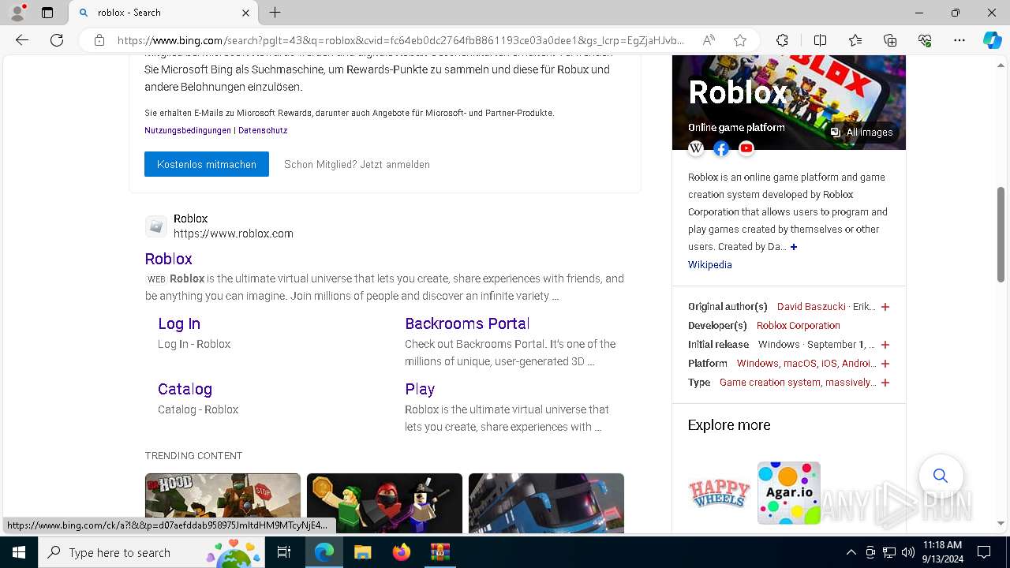Open a new tab
The height and width of the screenshot is (568, 1010).
[275, 13]
